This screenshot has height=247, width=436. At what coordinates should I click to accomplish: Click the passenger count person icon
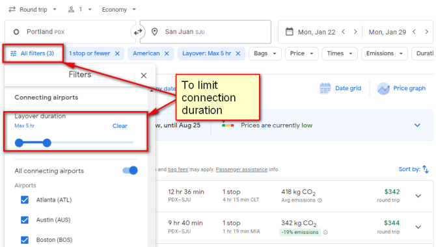click(71, 10)
